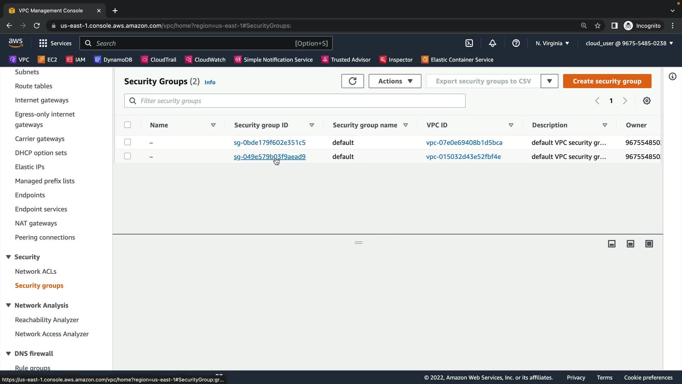Check the sg-0bde179f602e351c5 row checkbox
The width and height of the screenshot is (682, 384).
coord(128,142)
